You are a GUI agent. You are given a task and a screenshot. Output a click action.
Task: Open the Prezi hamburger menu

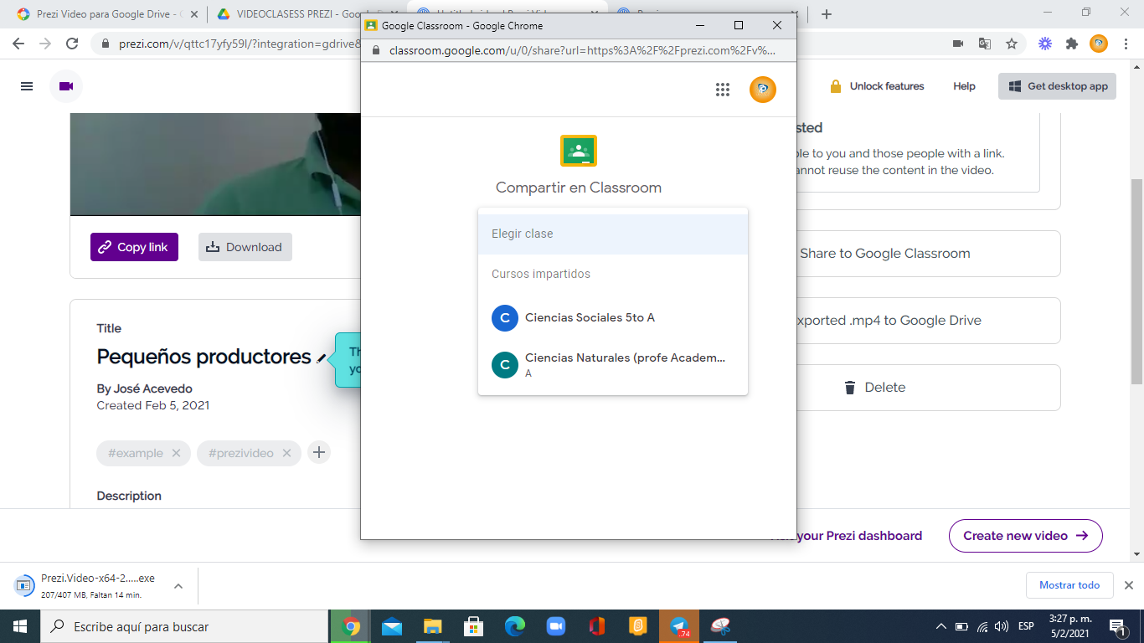pos(27,86)
